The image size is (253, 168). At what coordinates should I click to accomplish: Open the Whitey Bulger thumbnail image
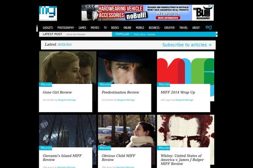pos(186,131)
